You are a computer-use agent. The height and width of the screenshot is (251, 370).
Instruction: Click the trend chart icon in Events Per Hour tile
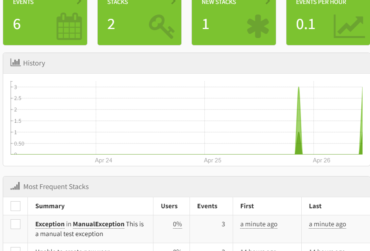tap(349, 26)
